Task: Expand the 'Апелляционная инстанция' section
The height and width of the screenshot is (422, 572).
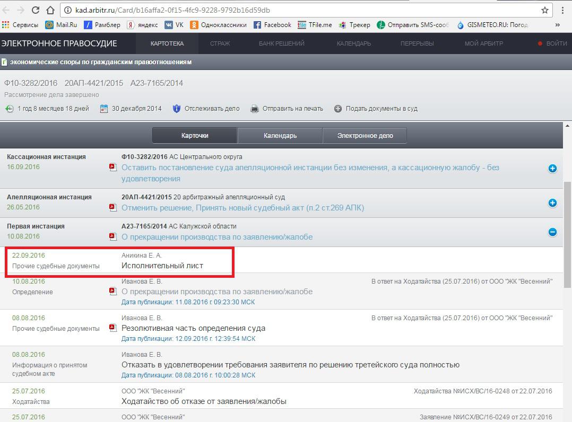Action: point(552,203)
